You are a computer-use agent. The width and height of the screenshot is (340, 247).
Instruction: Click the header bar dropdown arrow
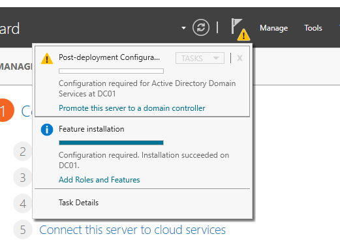click(183, 28)
